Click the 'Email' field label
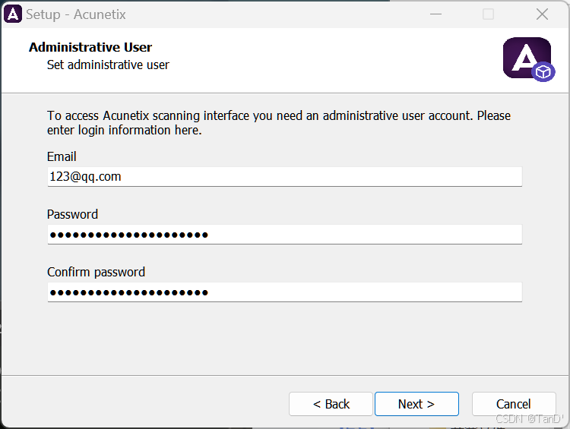Viewport: 570px width, 429px height. tap(62, 156)
